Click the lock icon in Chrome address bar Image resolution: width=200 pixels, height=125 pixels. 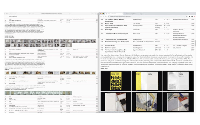point(109,17)
